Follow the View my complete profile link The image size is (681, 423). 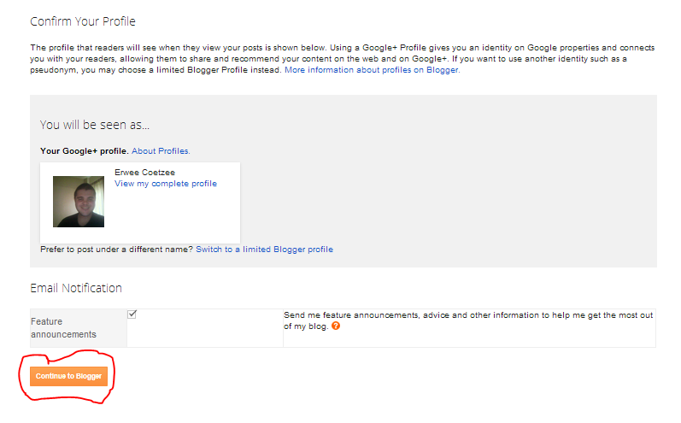(166, 184)
